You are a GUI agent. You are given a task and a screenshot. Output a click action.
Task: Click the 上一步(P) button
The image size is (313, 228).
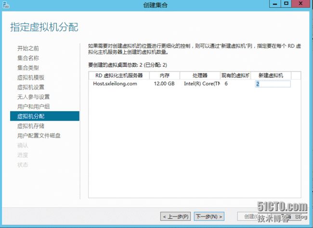click(x=175, y=216)
